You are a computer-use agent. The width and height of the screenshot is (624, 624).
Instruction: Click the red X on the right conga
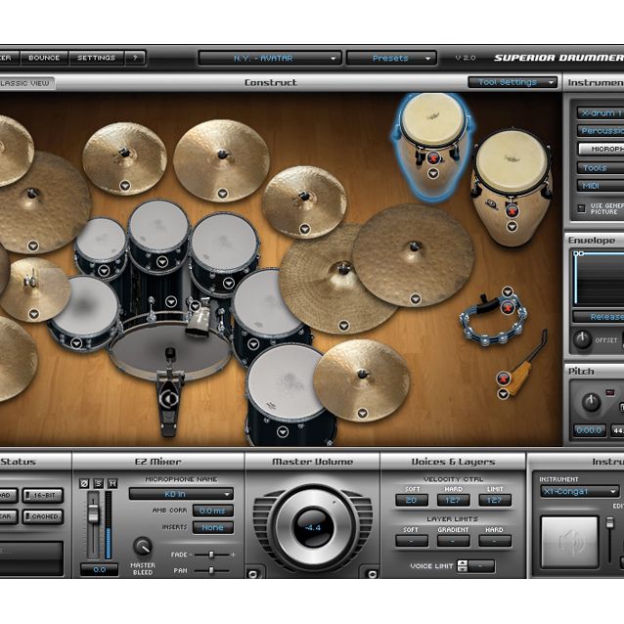point(513,211)
